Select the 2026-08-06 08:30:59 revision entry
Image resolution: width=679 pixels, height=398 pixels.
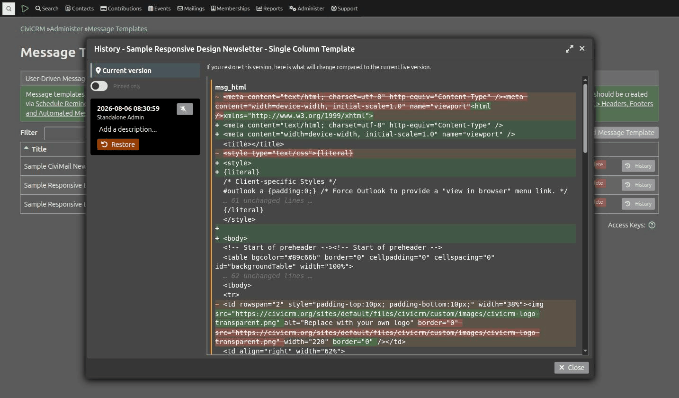145,127
